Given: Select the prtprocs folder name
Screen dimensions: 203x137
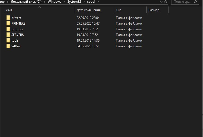Looking at the screenshot, I should click(x=17, y=29).
